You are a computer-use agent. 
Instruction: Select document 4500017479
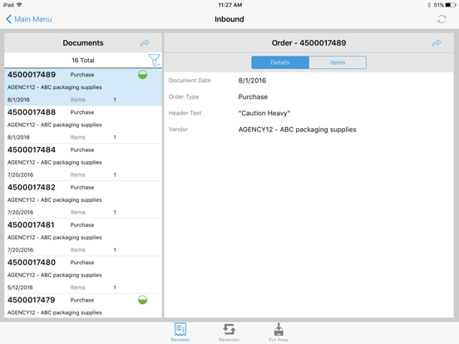click(83, 306)
